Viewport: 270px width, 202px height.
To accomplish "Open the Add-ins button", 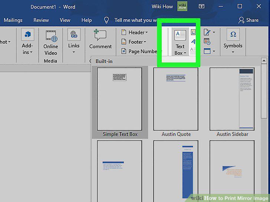I will click(x=27, y=42).
